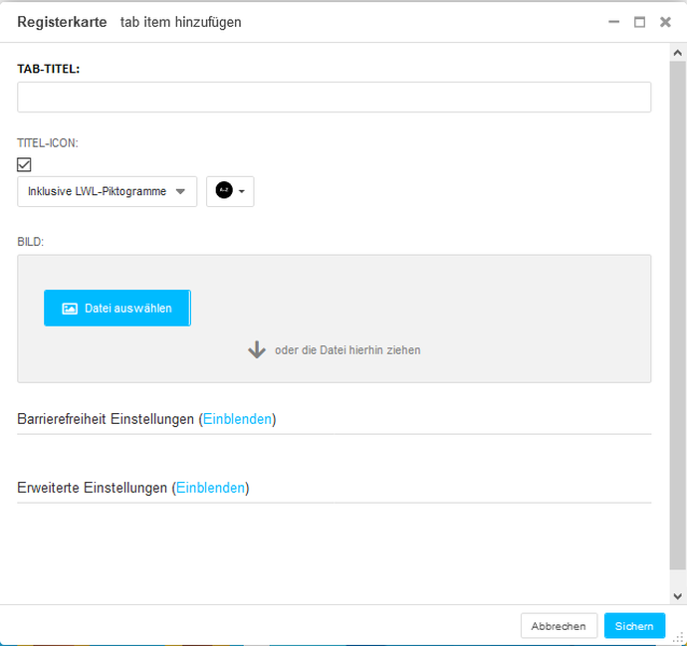Open the black circle icon picker dropdown
Screen dimensions: 687x646
(230, 191)
